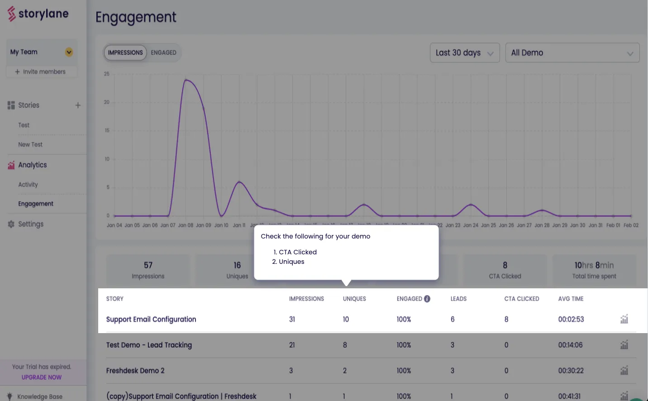Viewport: 648px width, 401px height.
Task: Click the Knowledge Base lightbulb icon
Action: (x=10, y=396)
